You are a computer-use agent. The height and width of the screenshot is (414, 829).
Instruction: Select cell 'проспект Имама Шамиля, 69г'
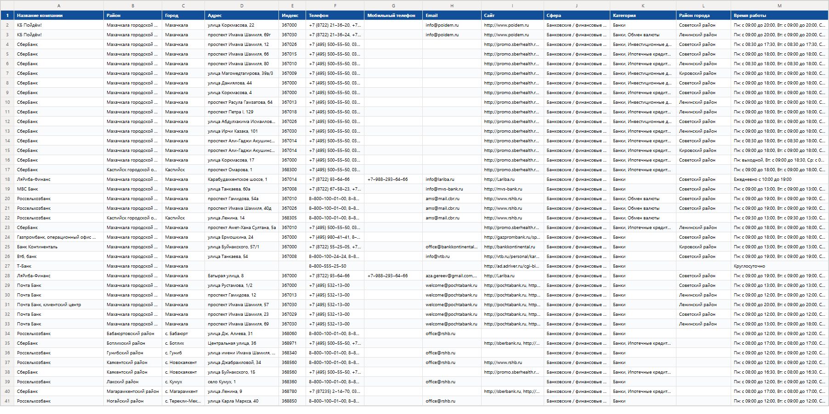pyautogui.click(x=242, y=35)
